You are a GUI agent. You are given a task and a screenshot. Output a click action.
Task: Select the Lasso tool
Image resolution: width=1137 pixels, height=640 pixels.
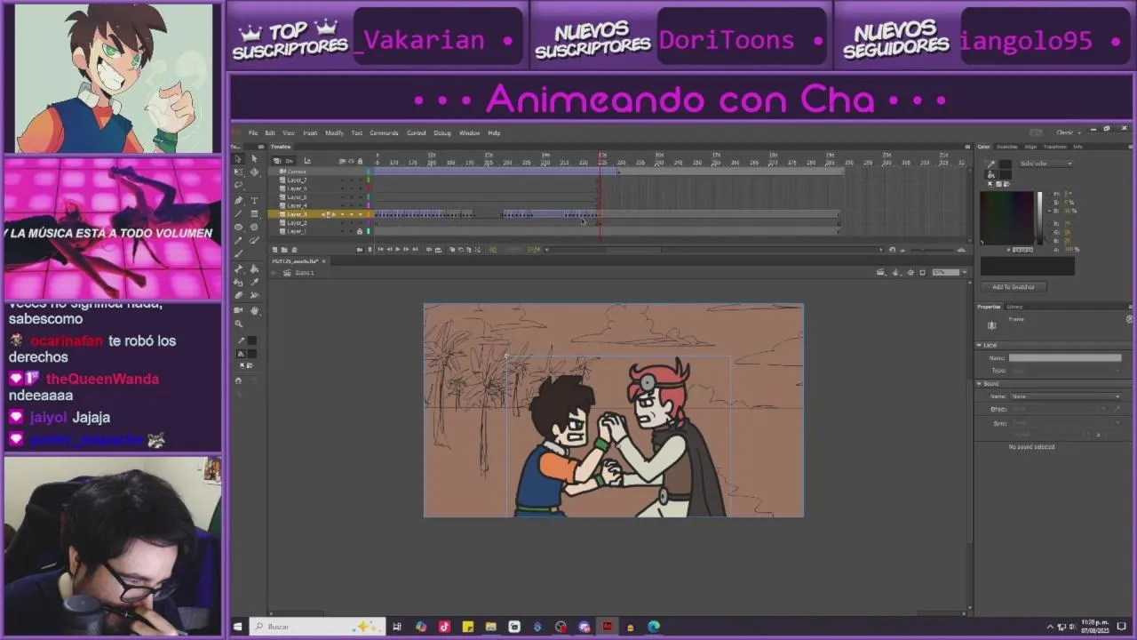tap(238, 186)
